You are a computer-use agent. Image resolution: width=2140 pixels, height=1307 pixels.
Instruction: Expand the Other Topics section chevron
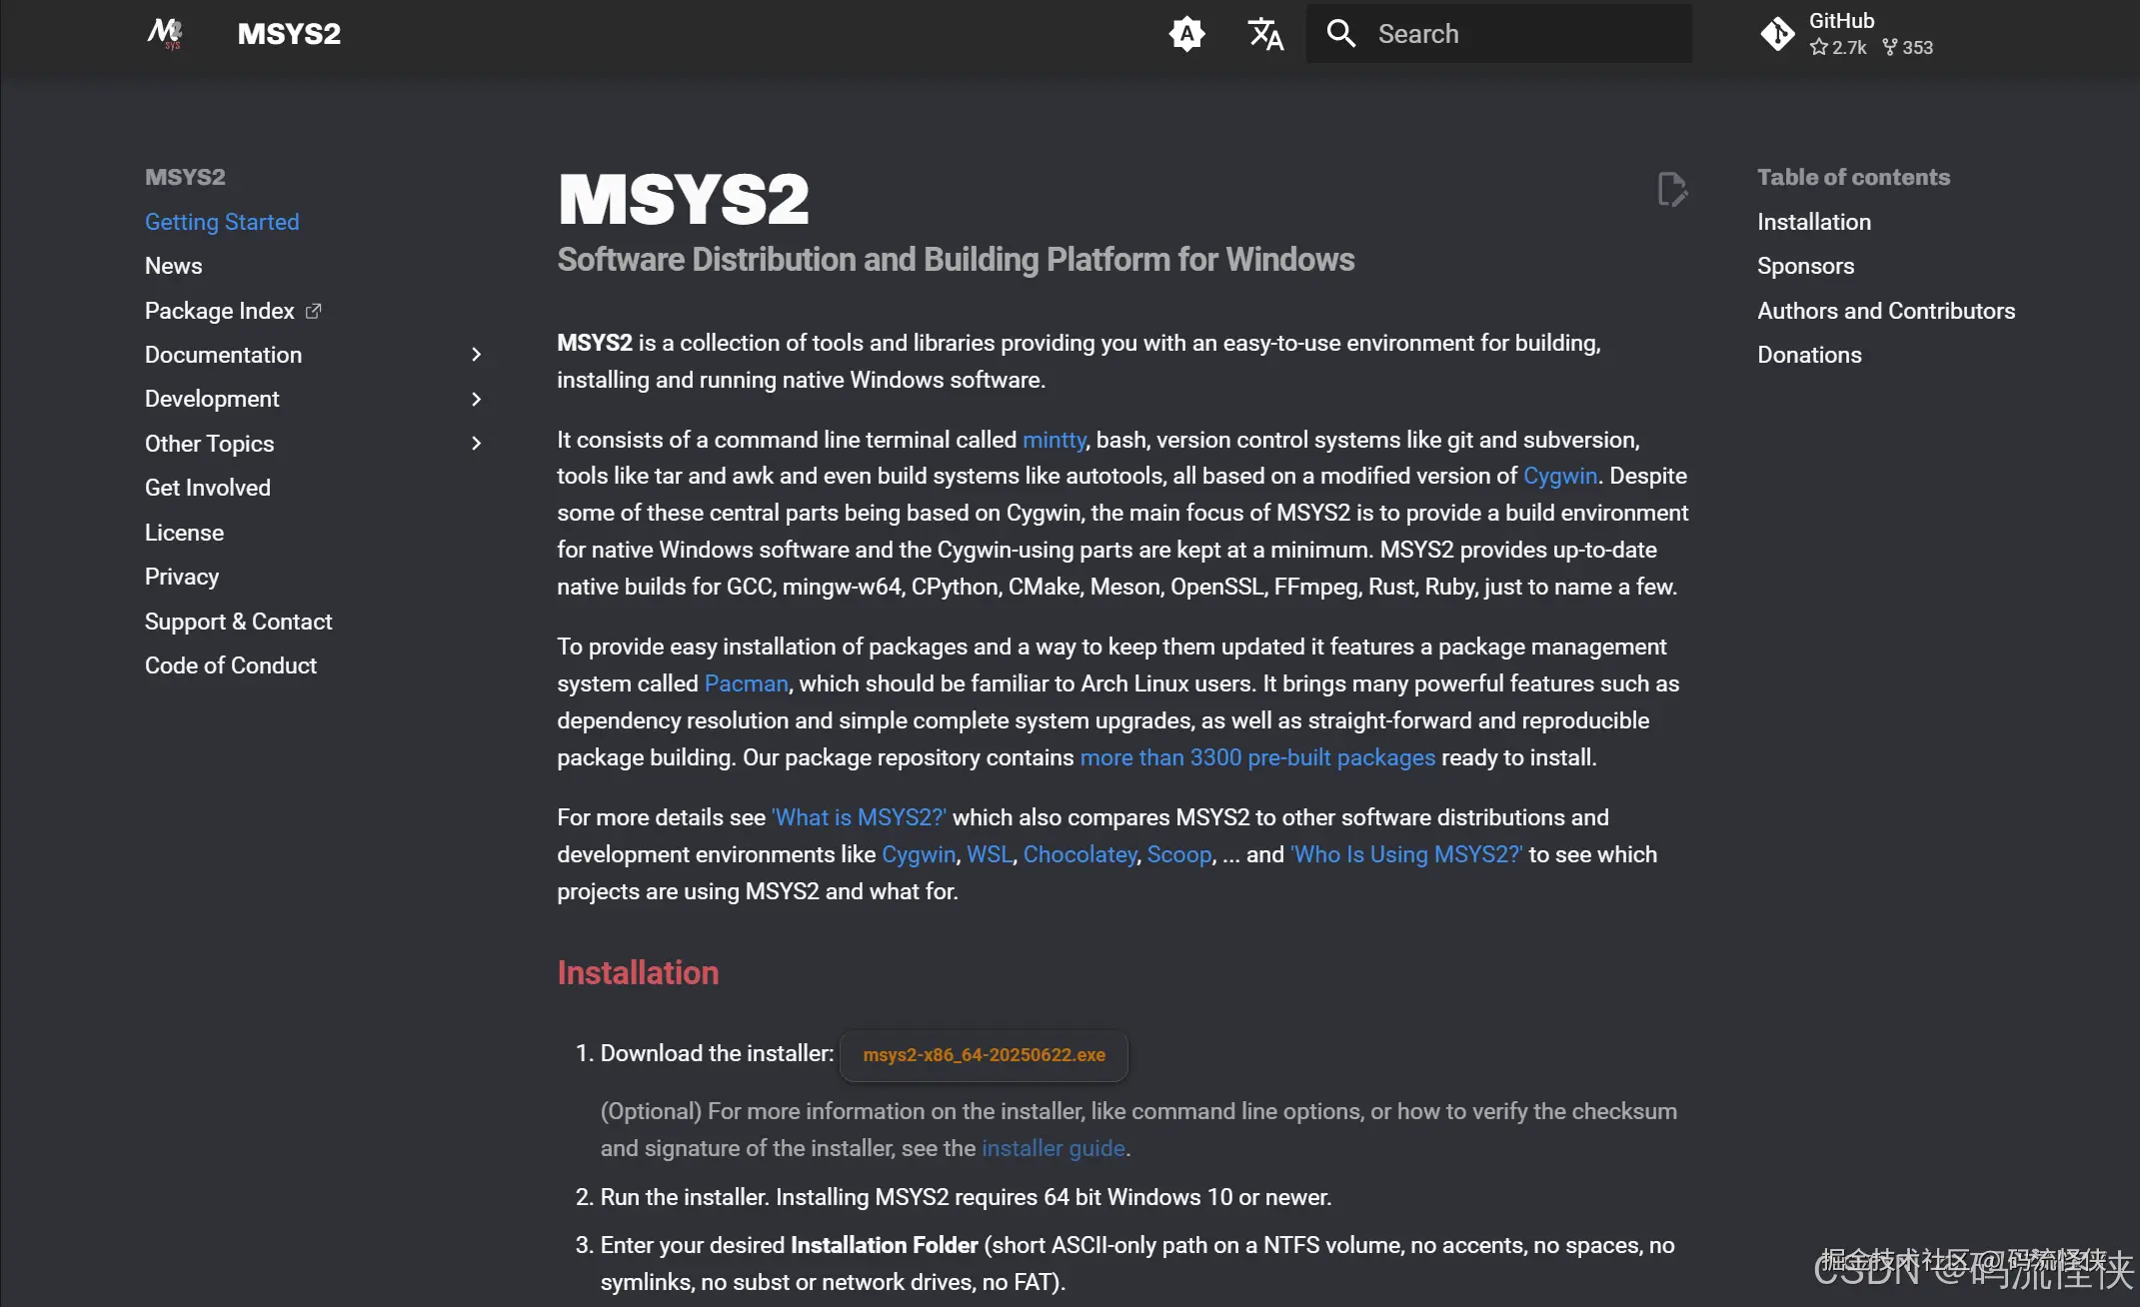coord(477,444)
